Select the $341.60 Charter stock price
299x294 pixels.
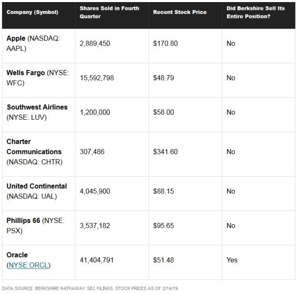[165, 152]
